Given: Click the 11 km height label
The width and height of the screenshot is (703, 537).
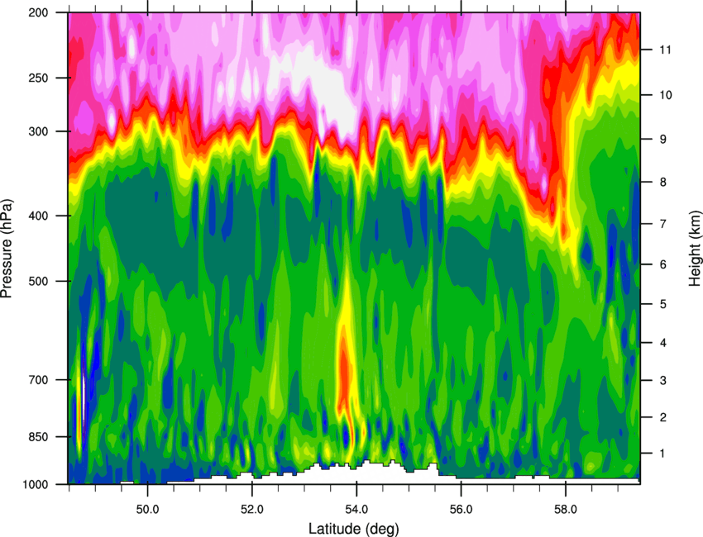Looking at the screenshot, I should point(666,50).
